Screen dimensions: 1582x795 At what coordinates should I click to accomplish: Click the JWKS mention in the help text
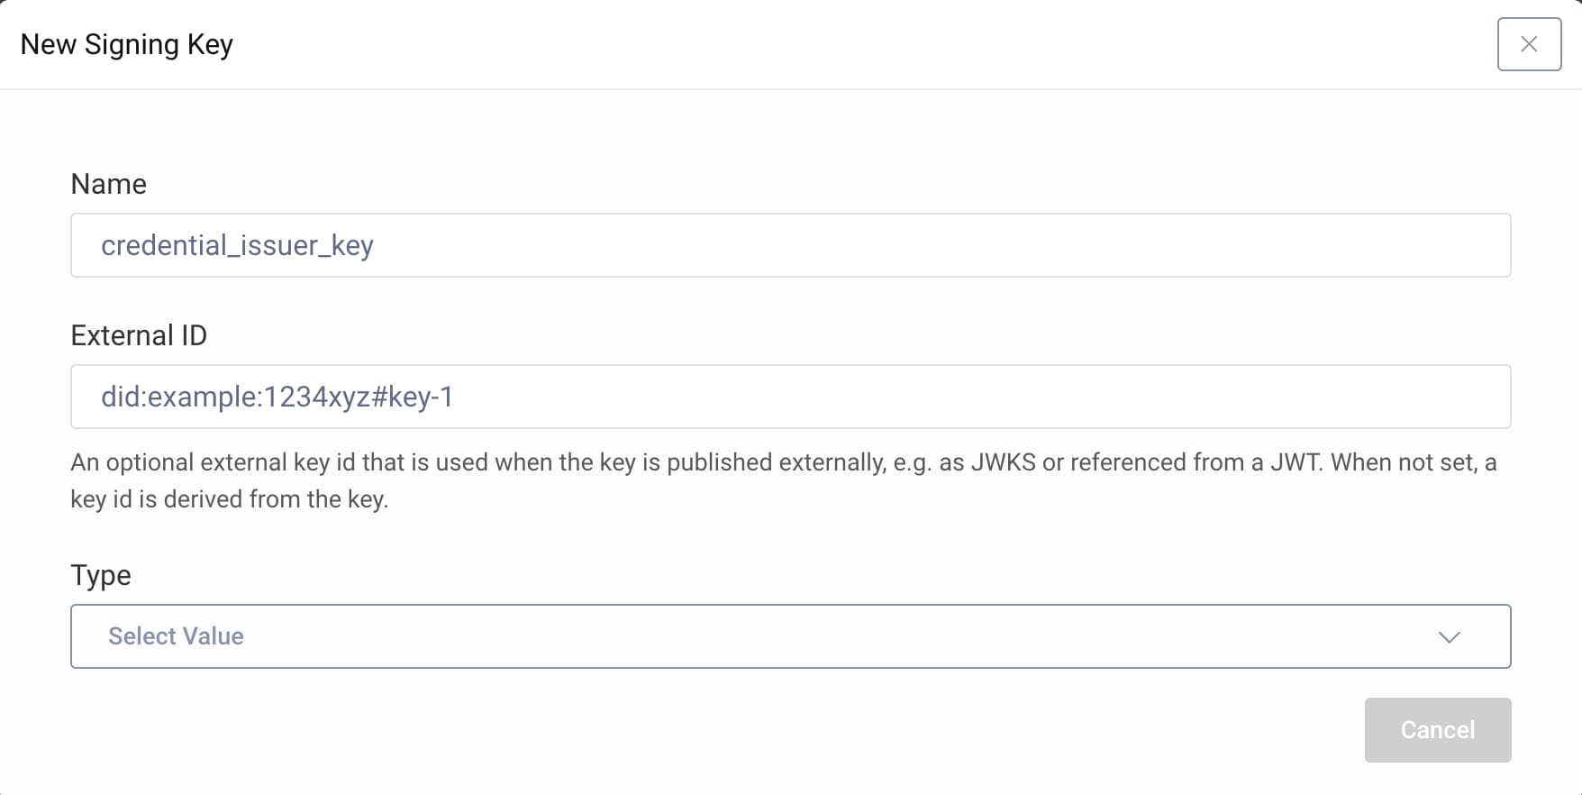coord(1003,462)
